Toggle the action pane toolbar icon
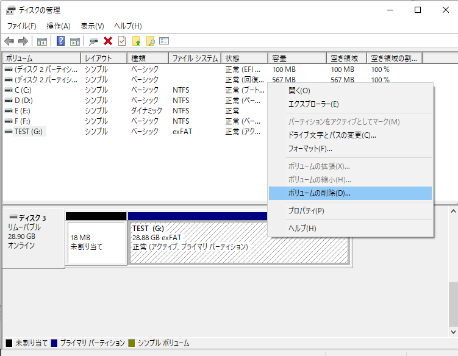 tap(75, 41)
